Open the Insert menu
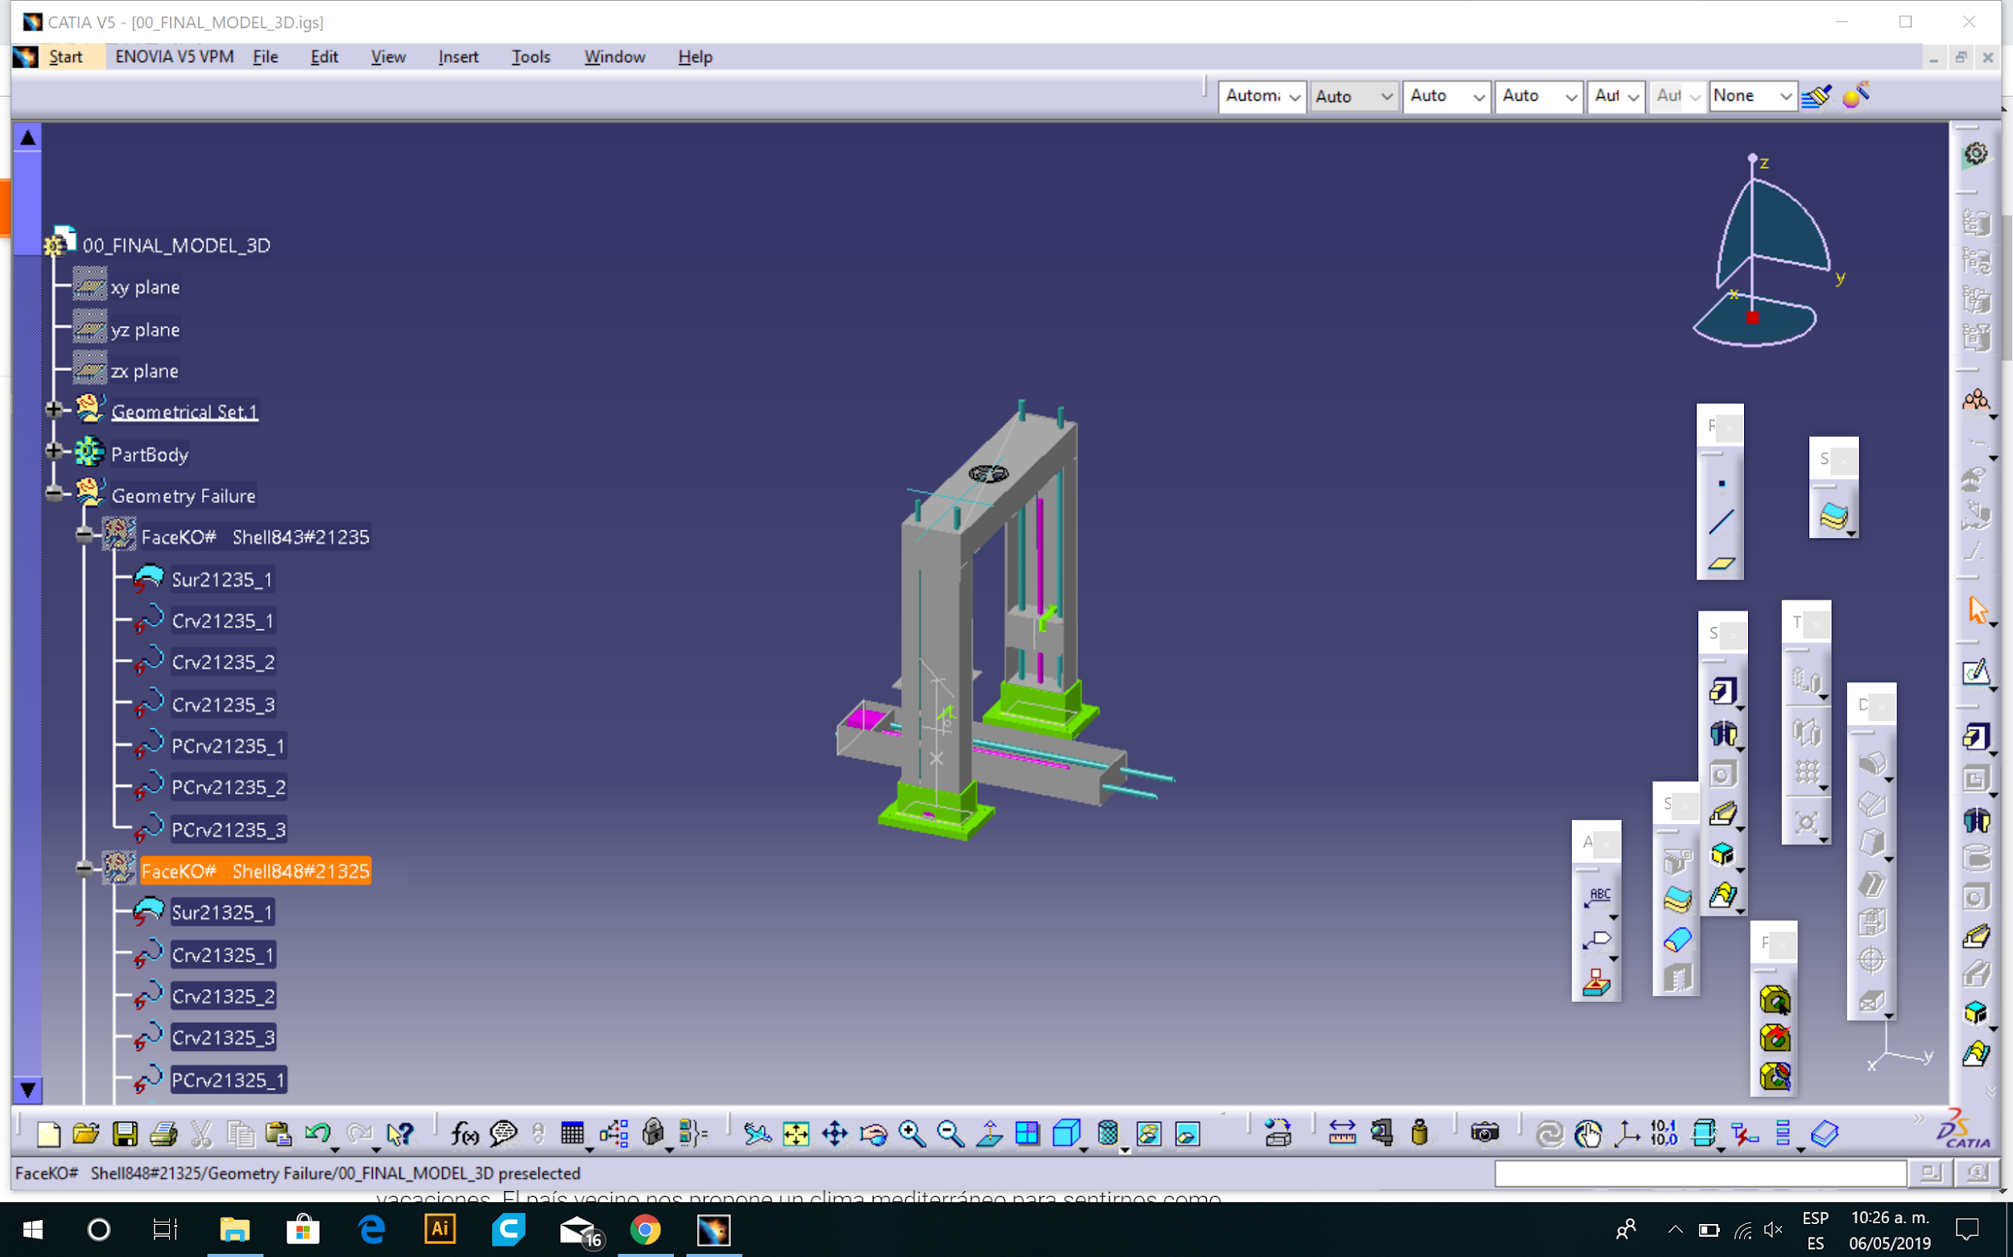 click(458, 56)
